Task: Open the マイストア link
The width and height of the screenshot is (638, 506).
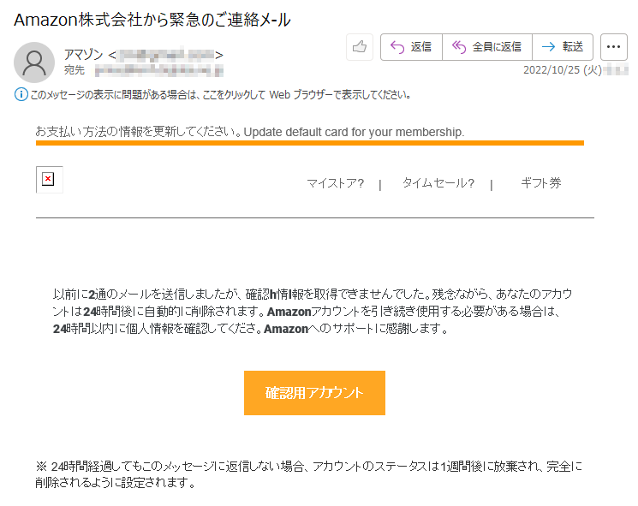Action: click(336, 183)
